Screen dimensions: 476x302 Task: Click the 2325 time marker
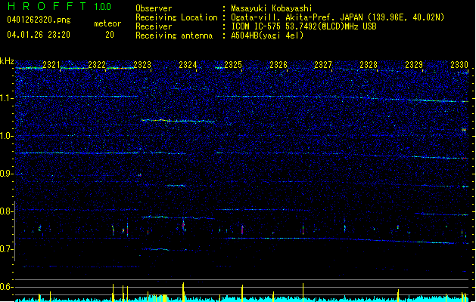(x=233, y=64)
